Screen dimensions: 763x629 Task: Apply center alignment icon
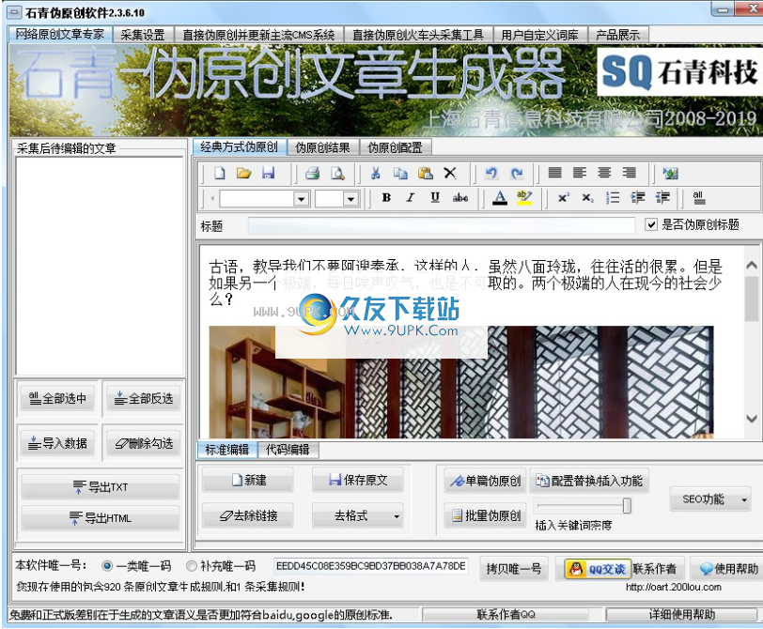604,173
